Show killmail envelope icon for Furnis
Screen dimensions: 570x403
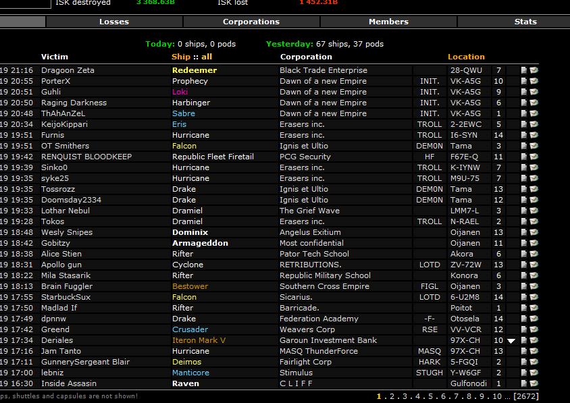point(534,135)
